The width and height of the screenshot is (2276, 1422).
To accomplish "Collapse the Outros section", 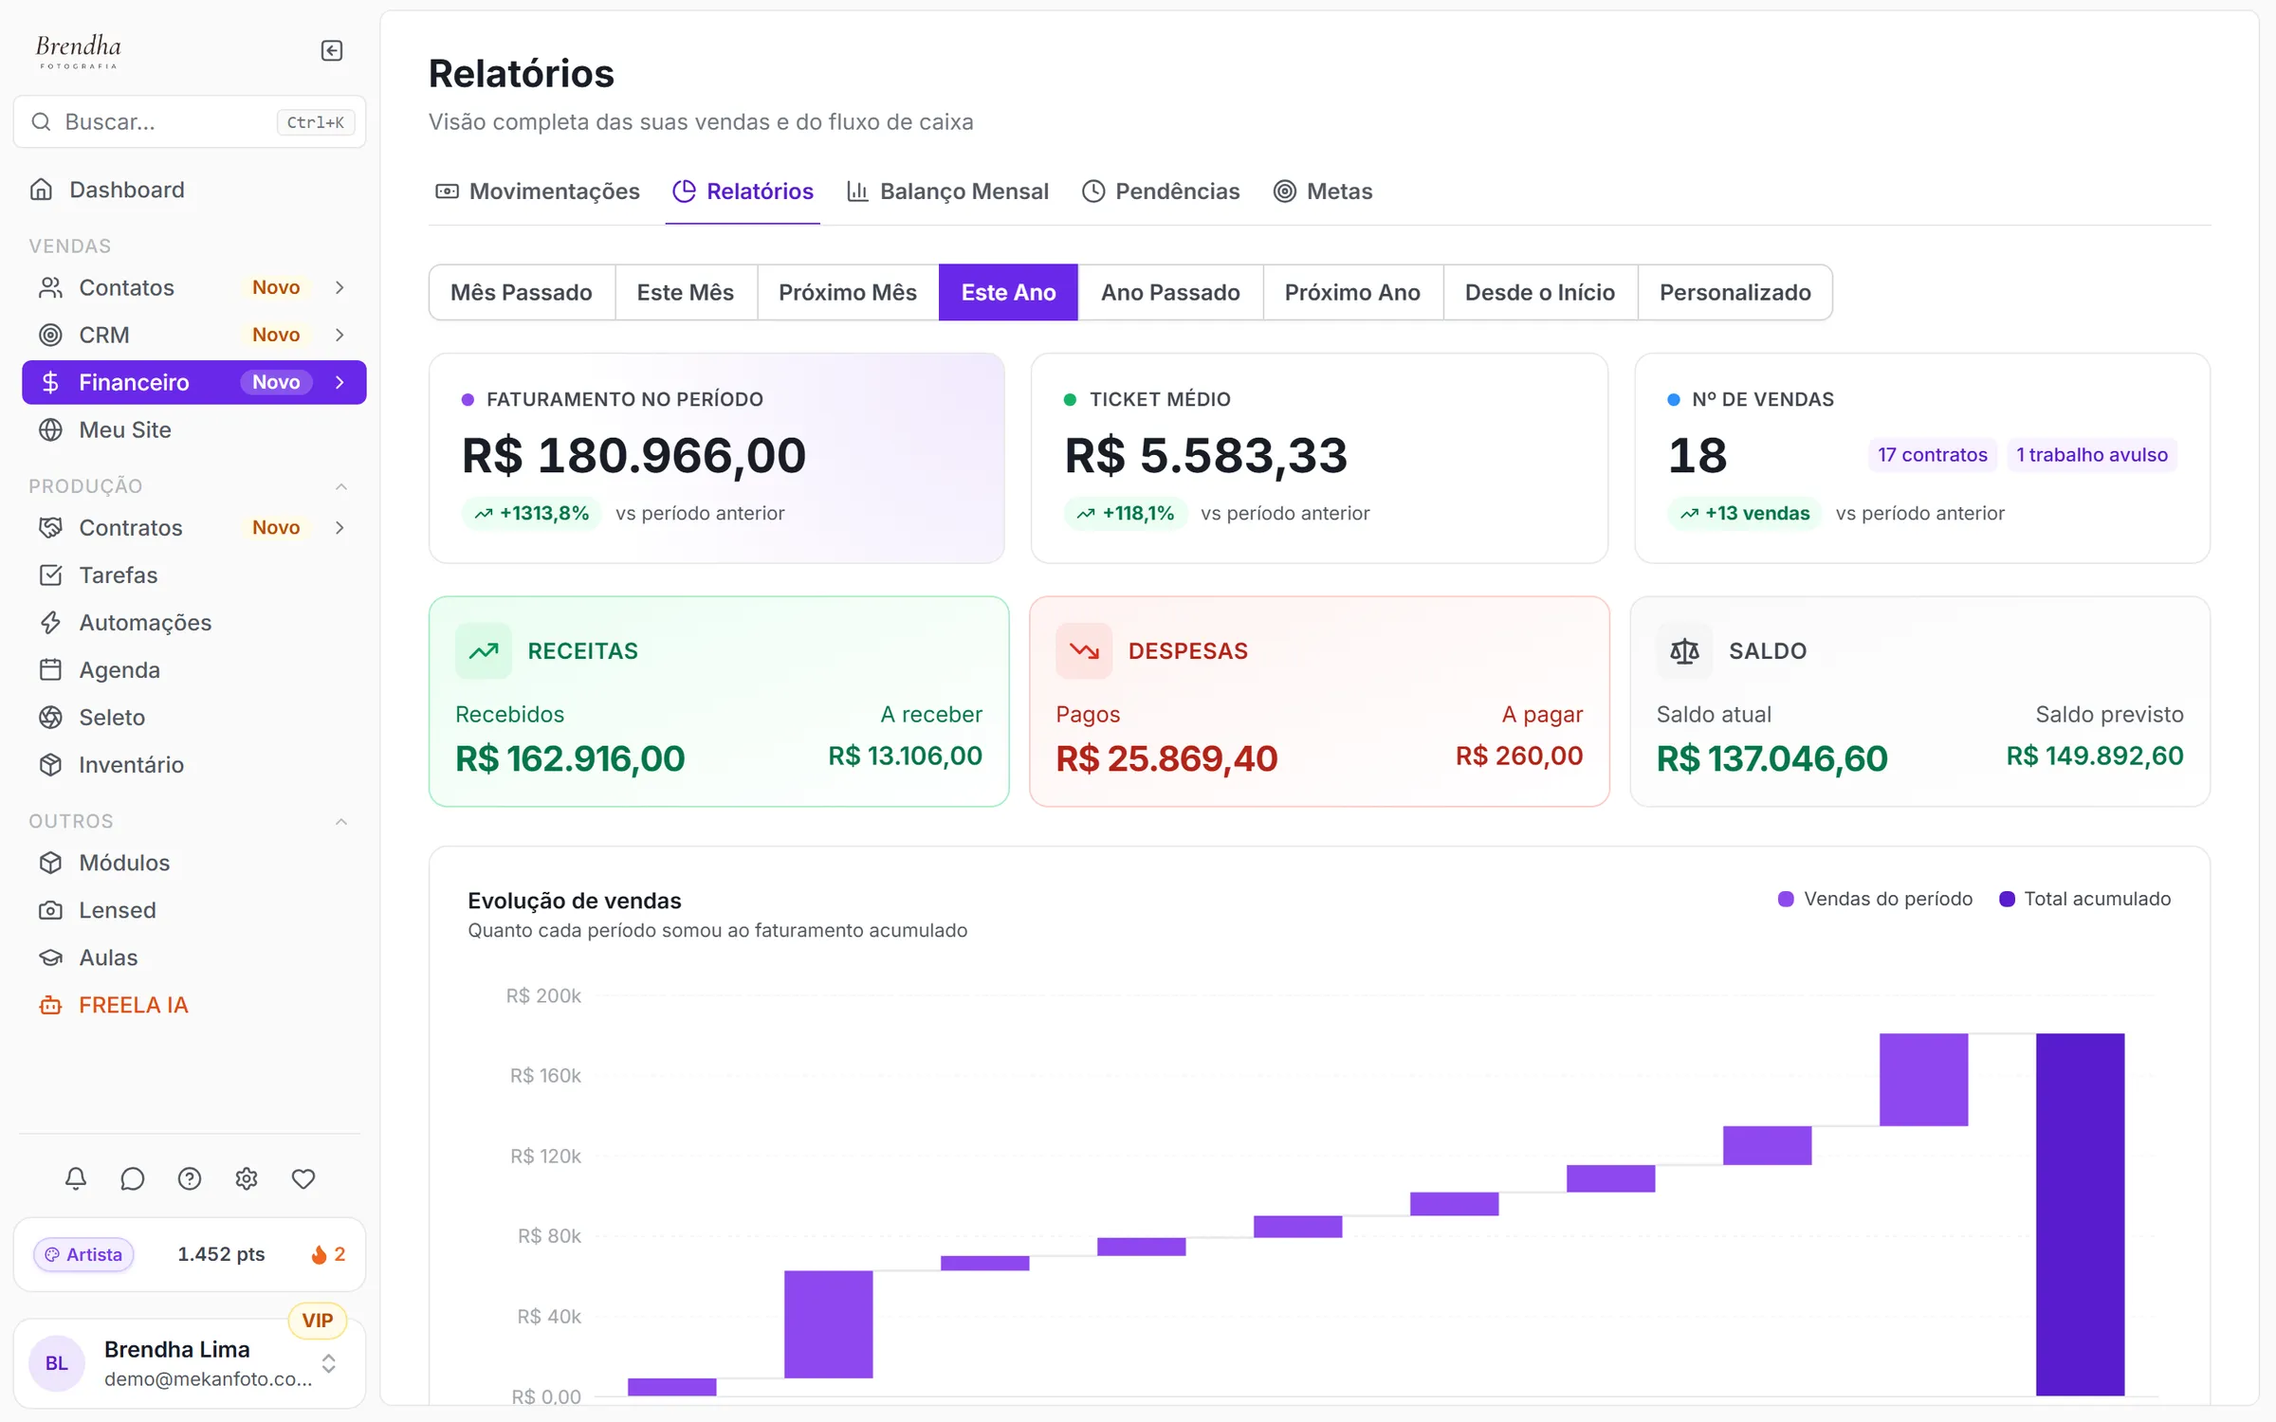I will click(341, 821).
